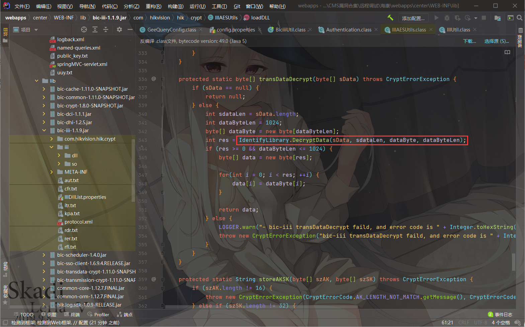
Task: Open the Event Log (事件日志)
Action: point(500,315)
